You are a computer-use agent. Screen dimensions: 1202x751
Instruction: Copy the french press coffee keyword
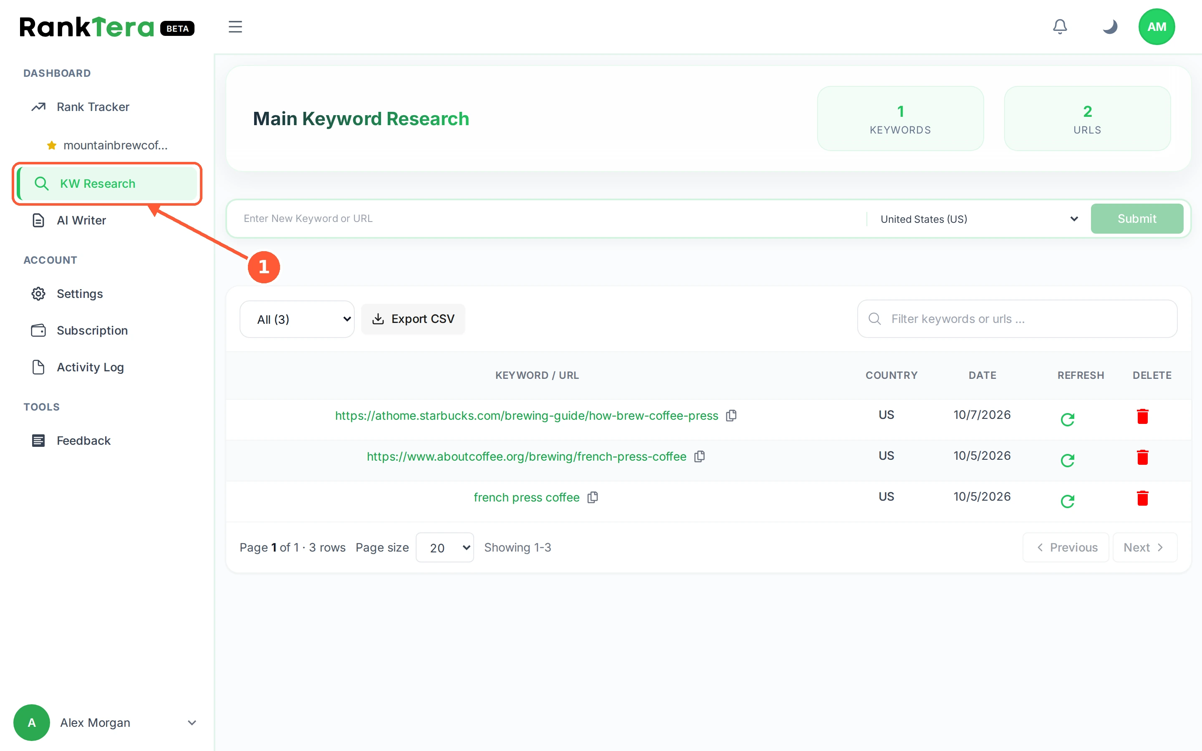[593, 497]
